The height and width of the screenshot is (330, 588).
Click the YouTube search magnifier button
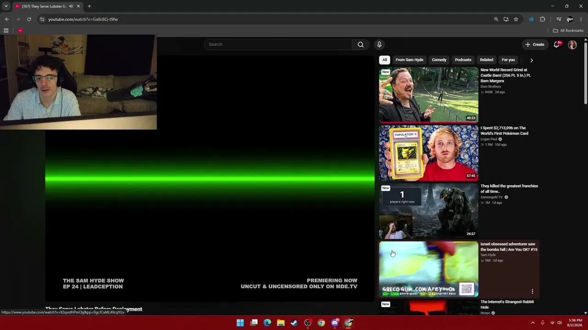click(361, 44)
